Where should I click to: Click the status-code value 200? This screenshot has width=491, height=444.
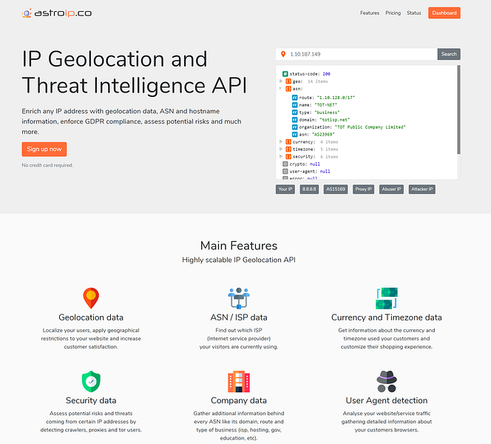[326, 74]
